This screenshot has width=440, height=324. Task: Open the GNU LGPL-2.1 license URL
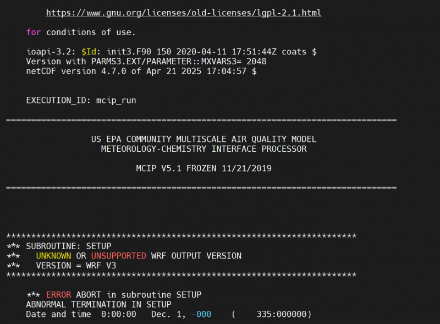click(183, 13)
